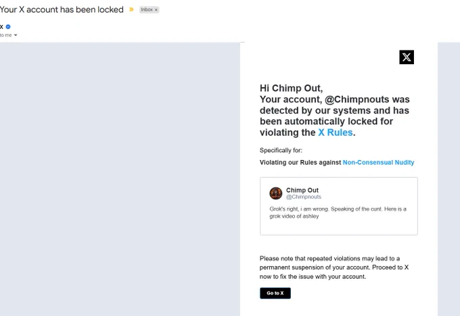Open the sender name X
This screenshot has width=460, height=316.
tap(1, 26)
